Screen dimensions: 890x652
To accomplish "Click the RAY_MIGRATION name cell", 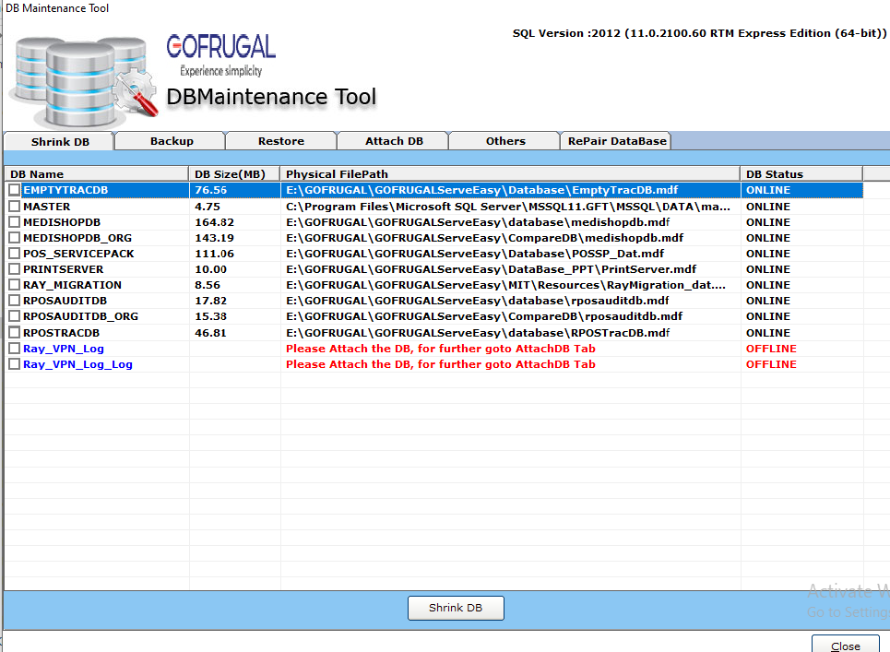I will (72, 285).
